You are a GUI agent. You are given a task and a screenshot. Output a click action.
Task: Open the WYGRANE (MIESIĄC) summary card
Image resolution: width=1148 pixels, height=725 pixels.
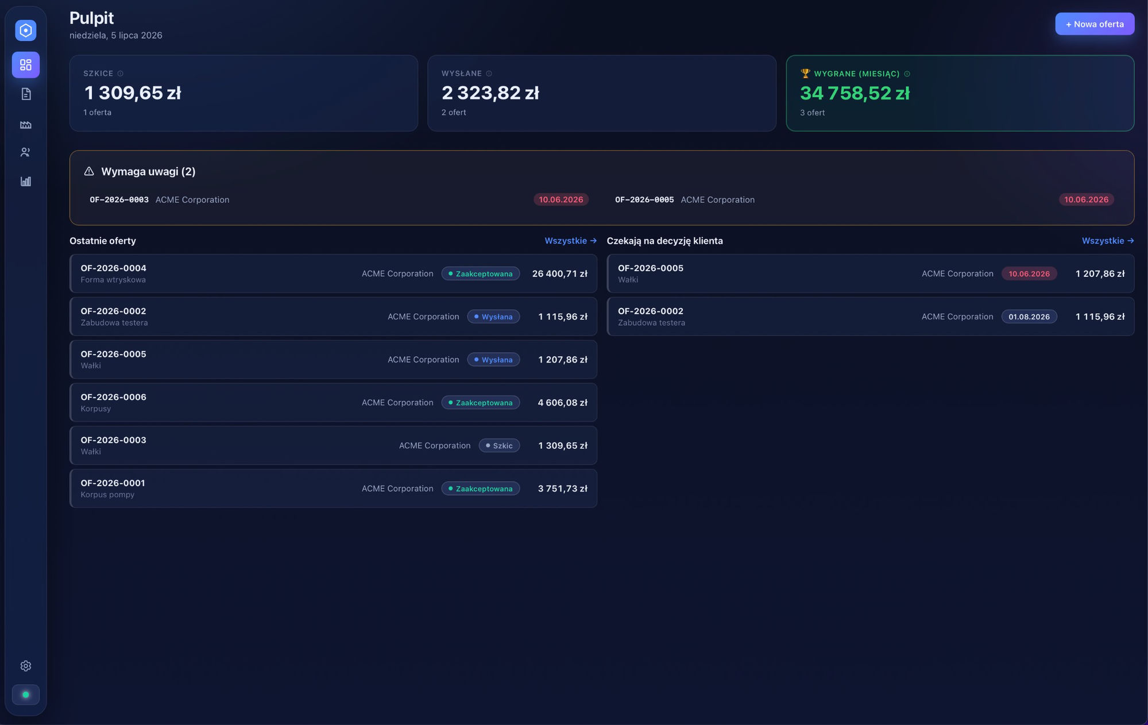click(960, 93)
